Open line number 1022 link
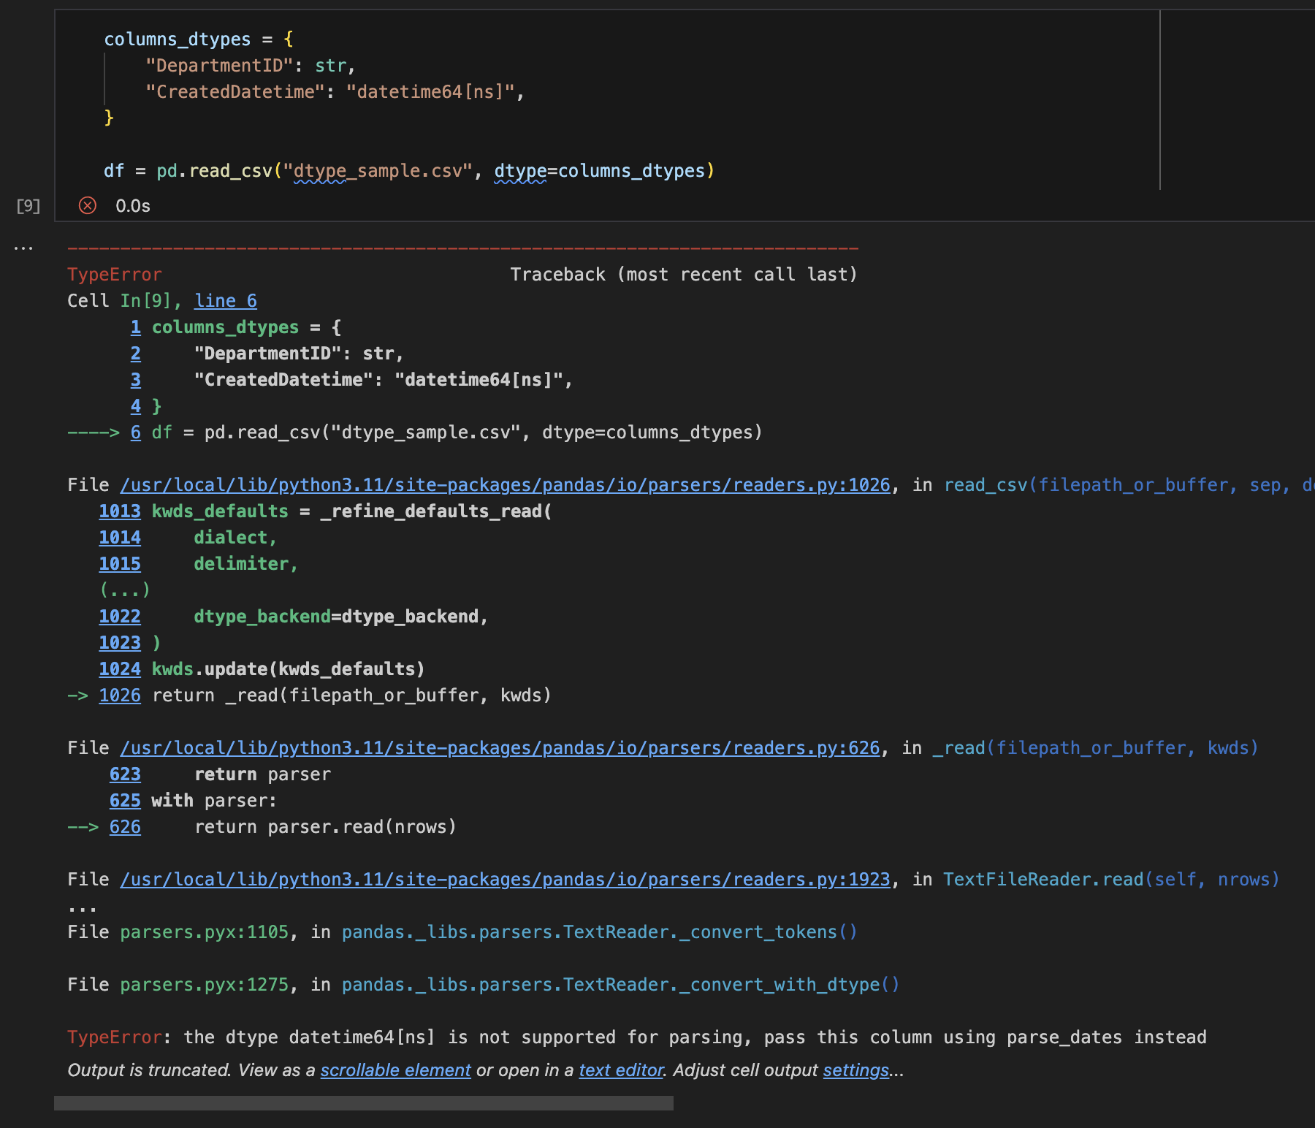This screenshot has width=1315, height=1128. (120, 617)
